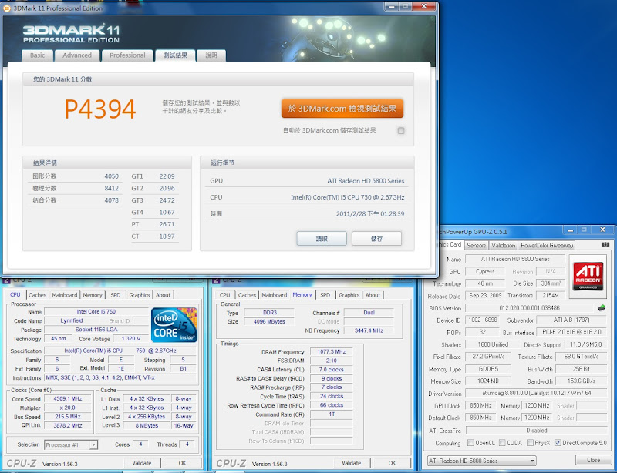This screenshot has width=617, height=473.
Task: Click the 3DMark 11 title bar icon
Action: 7,8
